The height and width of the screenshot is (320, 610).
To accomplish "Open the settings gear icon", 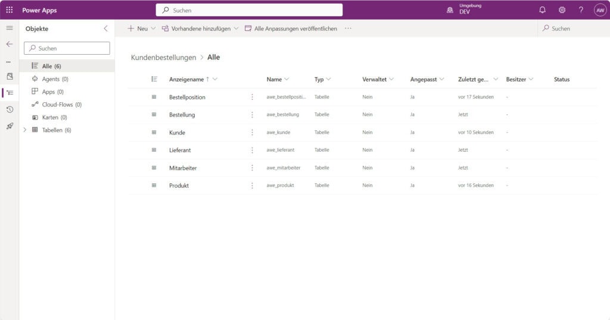I will click(562, 10).
